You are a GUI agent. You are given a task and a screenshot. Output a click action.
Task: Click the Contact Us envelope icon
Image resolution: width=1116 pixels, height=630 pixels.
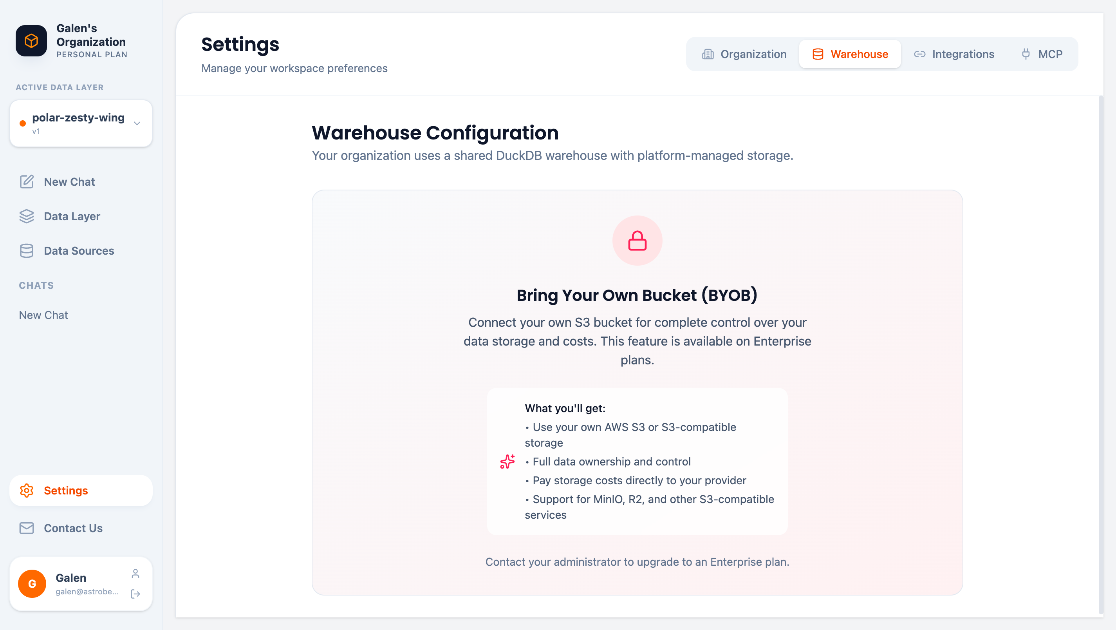[x=26, y=528]
